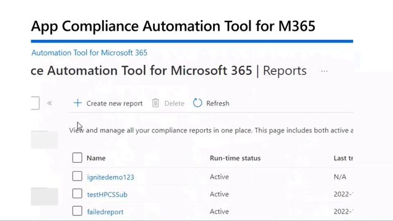Image resolution: width=393 pixels, height=221 pixels.
Task: Click the Active status of ignitedemo123
Action: (219, 177)
